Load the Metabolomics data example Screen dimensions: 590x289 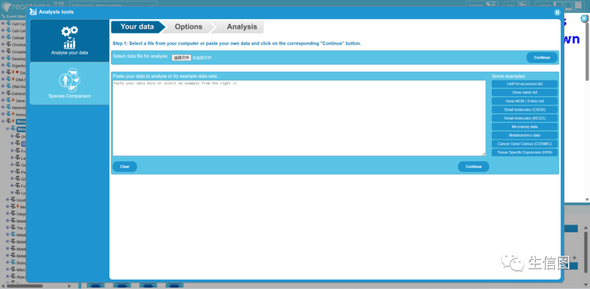pyautogui.click(x=524, y=135)
